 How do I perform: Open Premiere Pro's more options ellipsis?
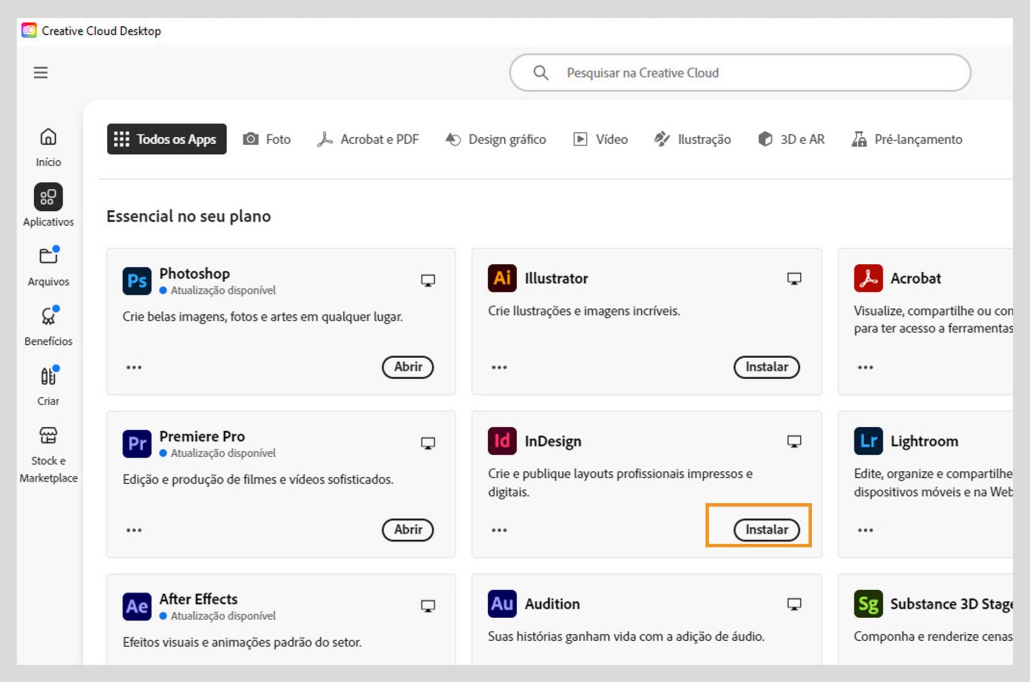134,530
